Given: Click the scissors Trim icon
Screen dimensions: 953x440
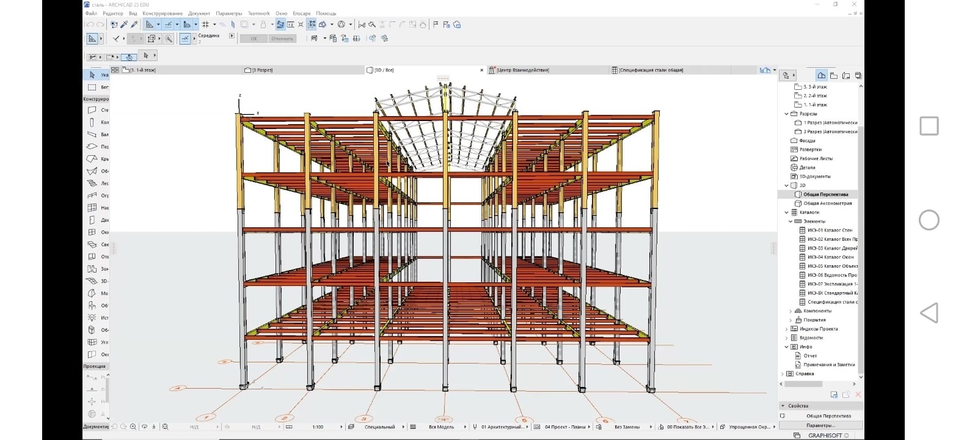Looking at the screenshot, I should (x=361, y=24).
